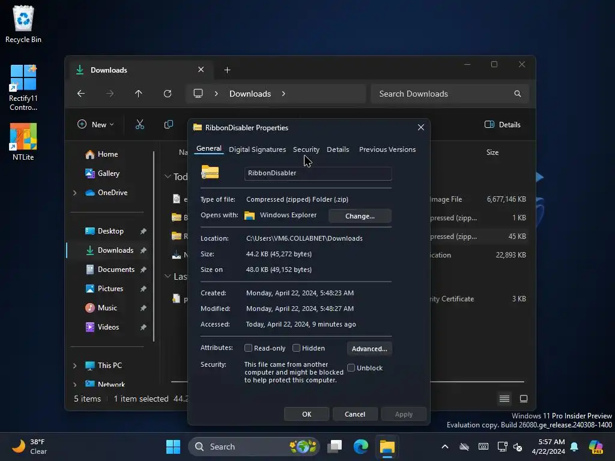This screenshot has height=461, width=615.
Task: Sort files by Size column header
Action: point(492,152)
